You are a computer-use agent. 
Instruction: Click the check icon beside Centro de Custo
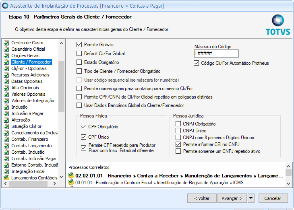click(6, 43)
